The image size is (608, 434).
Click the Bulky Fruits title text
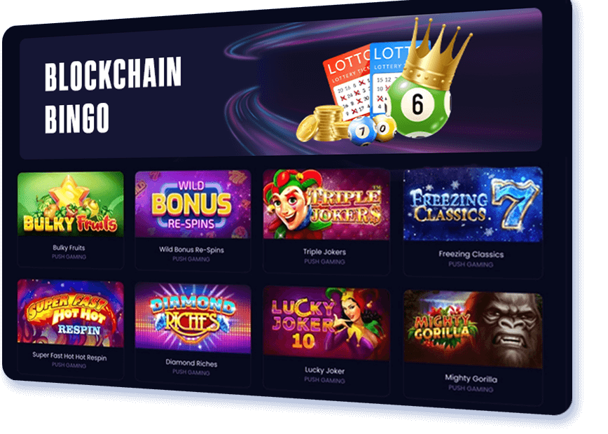coord(69,248)
